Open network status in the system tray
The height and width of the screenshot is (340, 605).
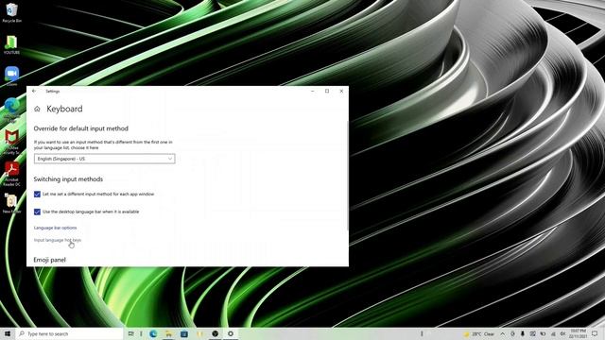tap(553, 333)
